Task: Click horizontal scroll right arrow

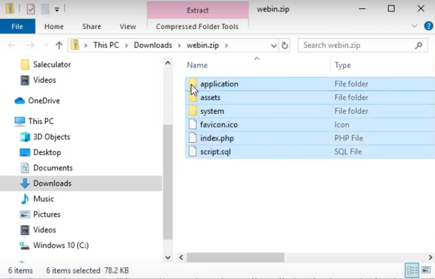Action: pos(430,257)
